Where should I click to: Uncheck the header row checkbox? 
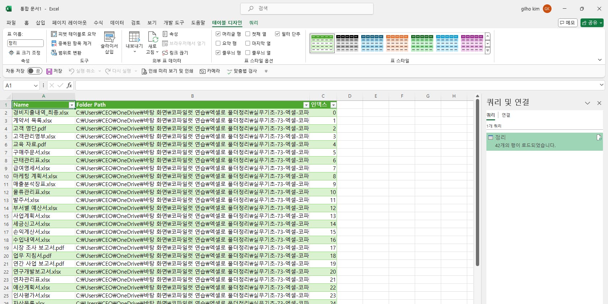[x=218, y=34]
